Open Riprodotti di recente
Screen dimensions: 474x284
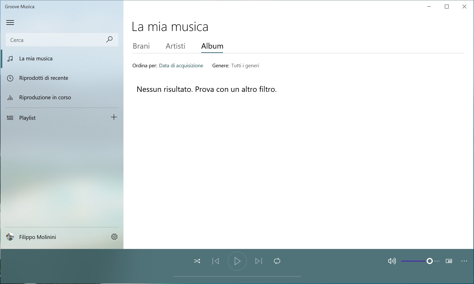[62, 78]
